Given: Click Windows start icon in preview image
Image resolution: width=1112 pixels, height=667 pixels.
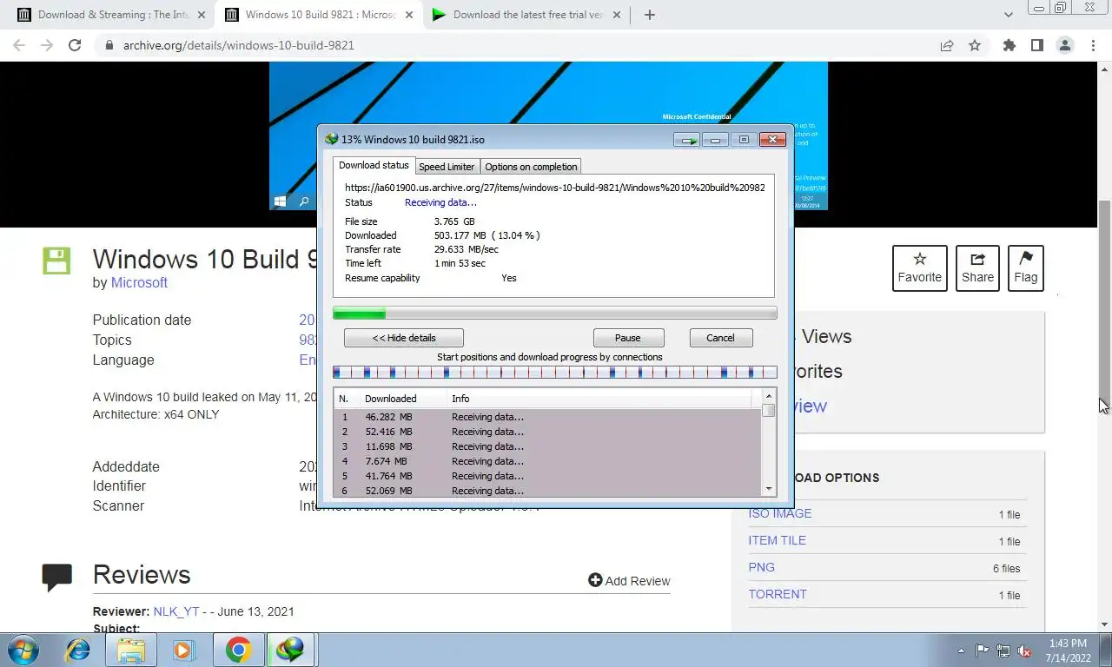Looking at the screenshot, I should 280,201.
